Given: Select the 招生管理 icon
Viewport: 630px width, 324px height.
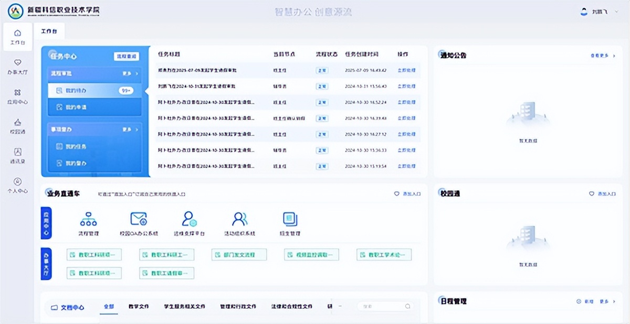Looking at the screenshot, I should click(x=290, y=220).
